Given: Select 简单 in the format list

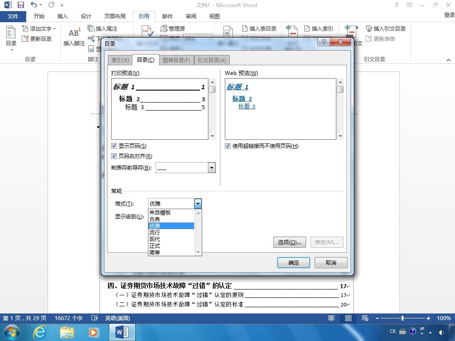Looking at the screenshot, I should coord(171,252).
